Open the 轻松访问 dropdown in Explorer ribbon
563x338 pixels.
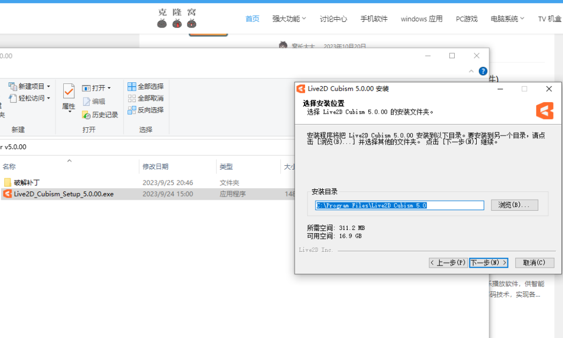[30, 98]
